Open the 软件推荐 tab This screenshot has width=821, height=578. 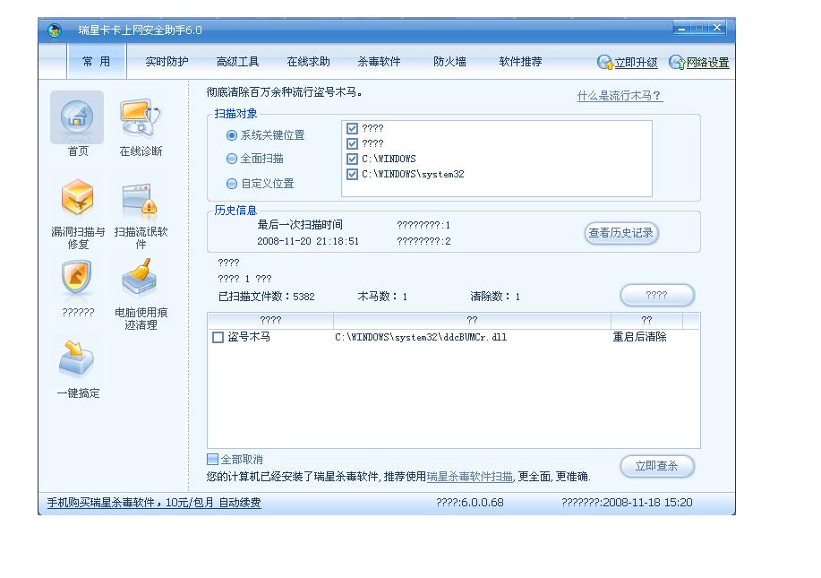(520, 62)
